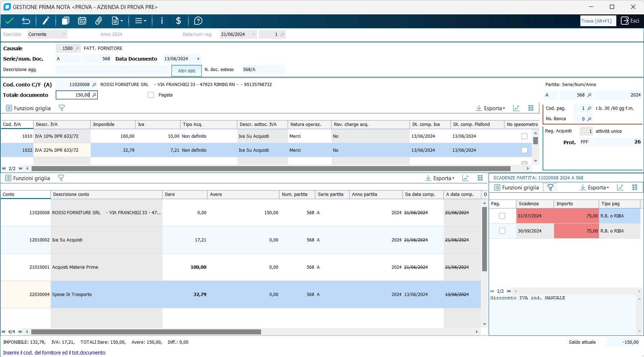Click the pencil edit icon
Viewport: 644px width, 357px height.
46,21
